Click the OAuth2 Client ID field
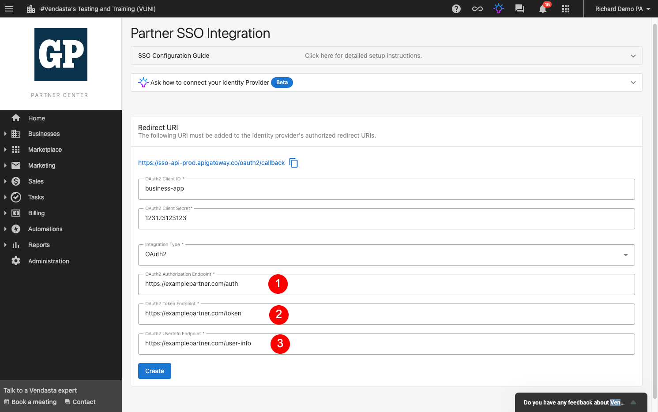 tap(387, 189)
